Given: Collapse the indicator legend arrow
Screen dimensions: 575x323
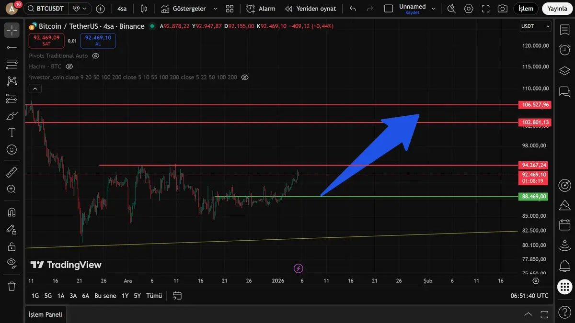Looking at the screenshot, I should pyautogui.click(x=34, y=88).
